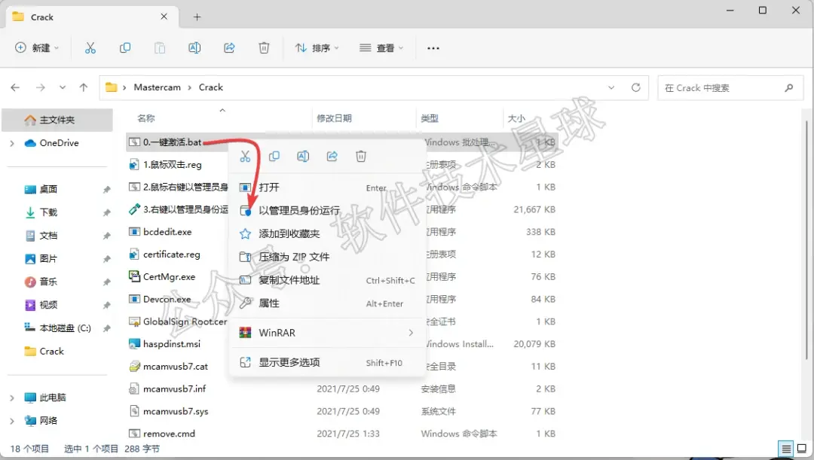This screenshot has width=814, height=460.
Task: Open the 新建 (New) dropdown
Action: pos(37,48)
